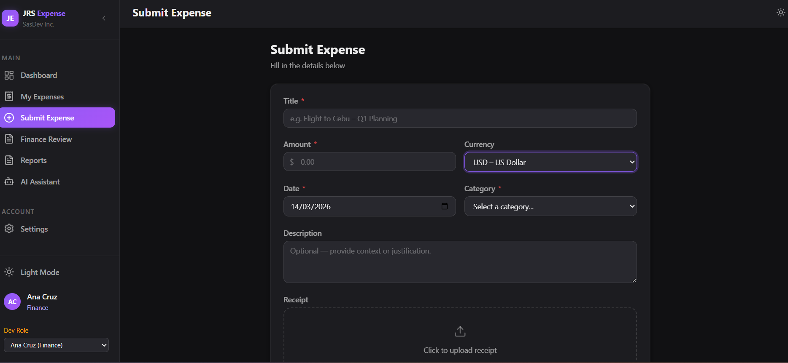Click the Submit Expense plus-circle icon
788x363 pixels.
coord(9,118)
